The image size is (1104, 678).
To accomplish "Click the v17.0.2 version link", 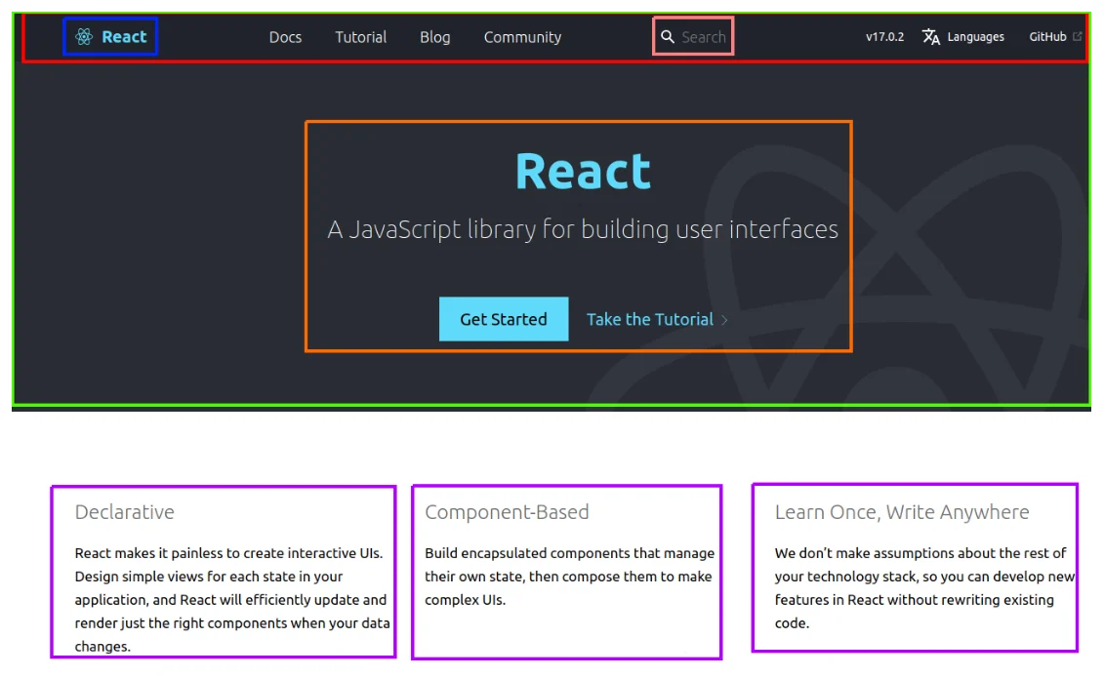I will pos(885,36).
